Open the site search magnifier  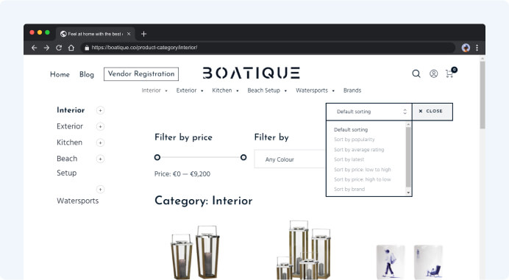[416, 74]
